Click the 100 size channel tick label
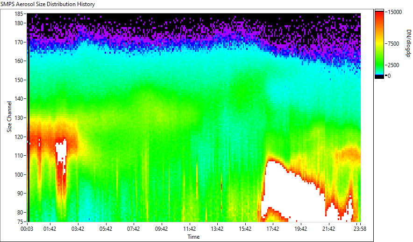 [x=19, y=175]
